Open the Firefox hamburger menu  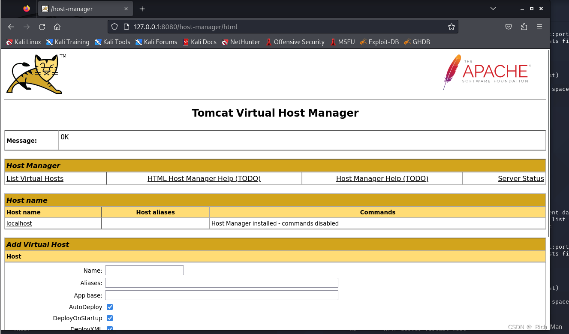tap(539, 27)
